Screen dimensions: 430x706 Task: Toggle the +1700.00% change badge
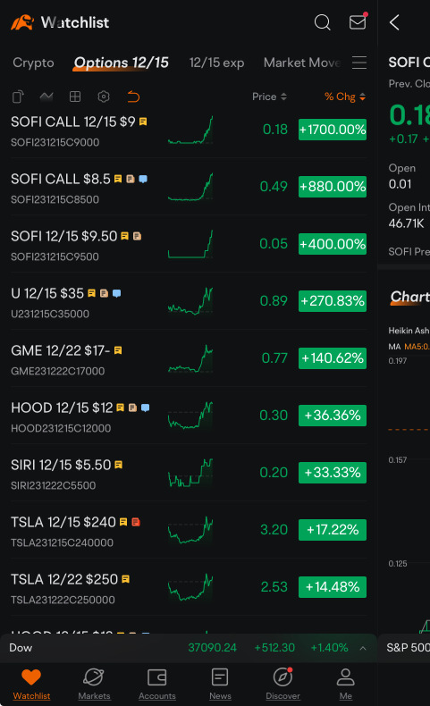(x=333, y=130)
